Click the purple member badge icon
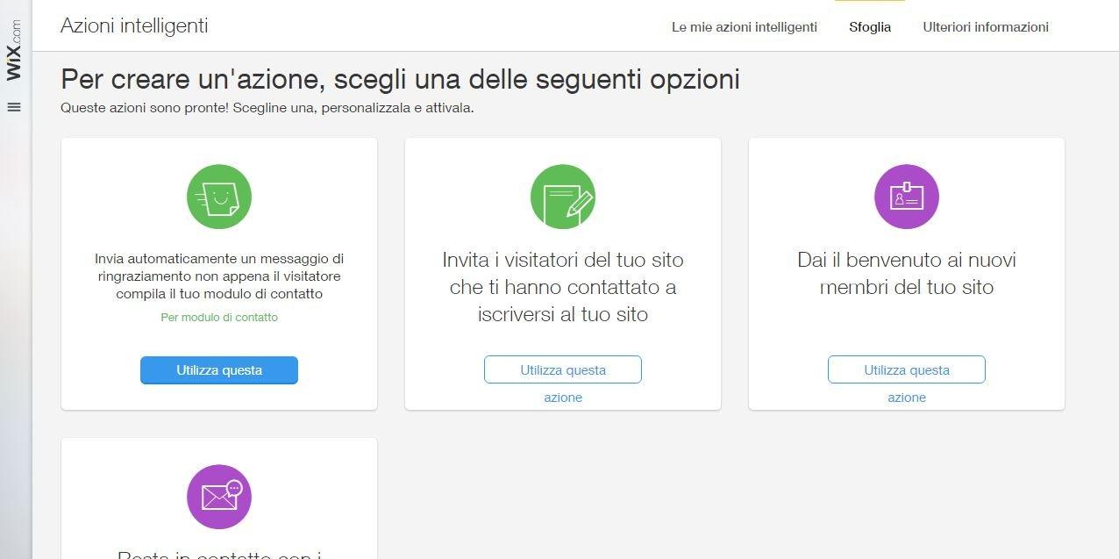The width and height of the screenshot is (1119, 559). (x=907, y=197)
